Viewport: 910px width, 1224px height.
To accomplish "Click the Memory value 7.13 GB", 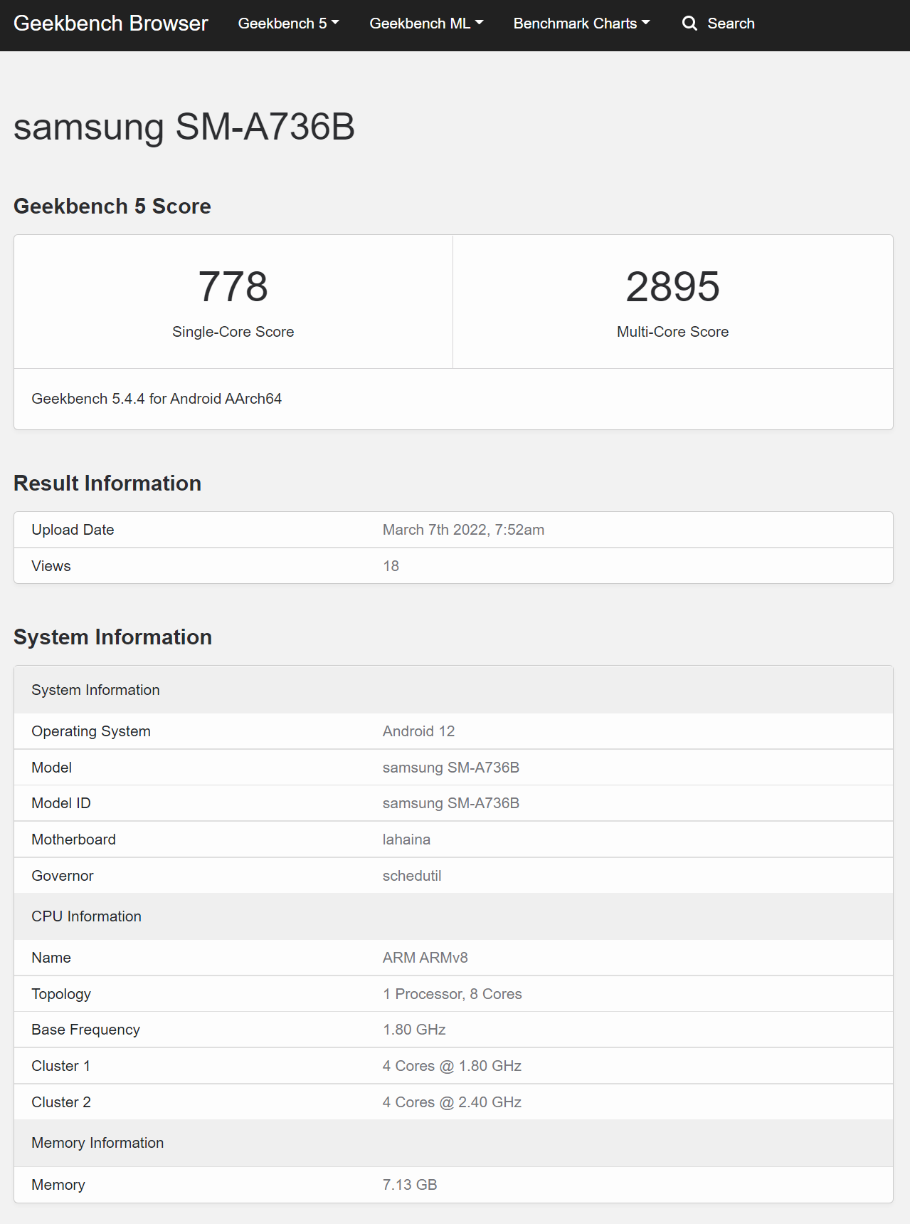I will pos(410,1185).
